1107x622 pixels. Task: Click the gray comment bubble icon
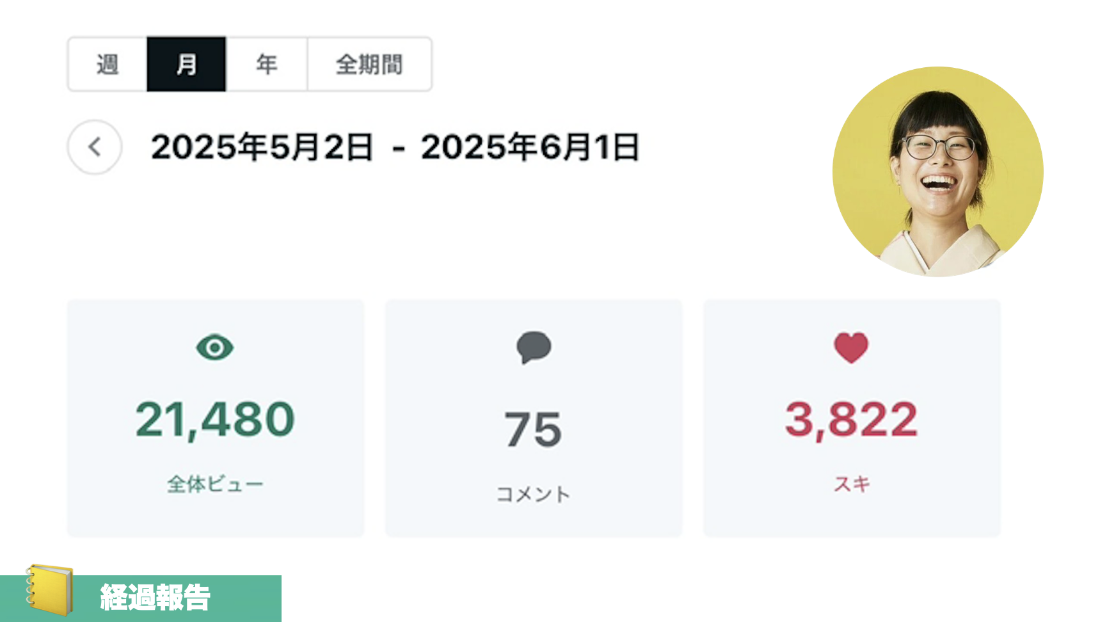click(534, 347)
